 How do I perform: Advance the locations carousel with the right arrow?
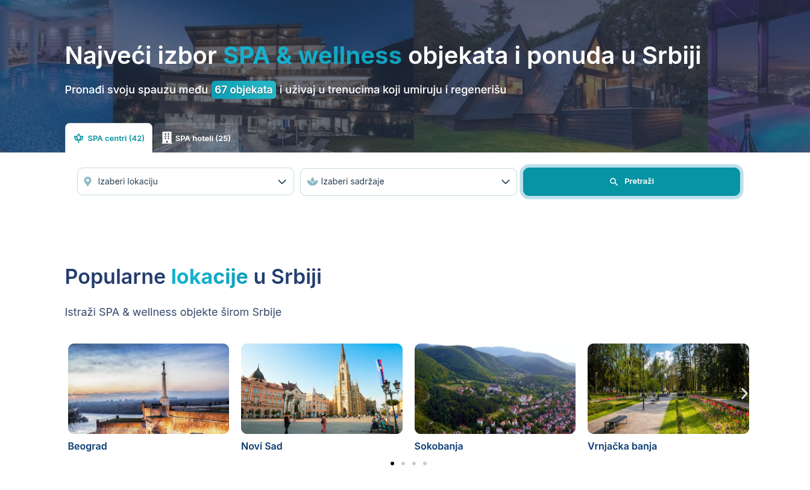tap(744, 394)
